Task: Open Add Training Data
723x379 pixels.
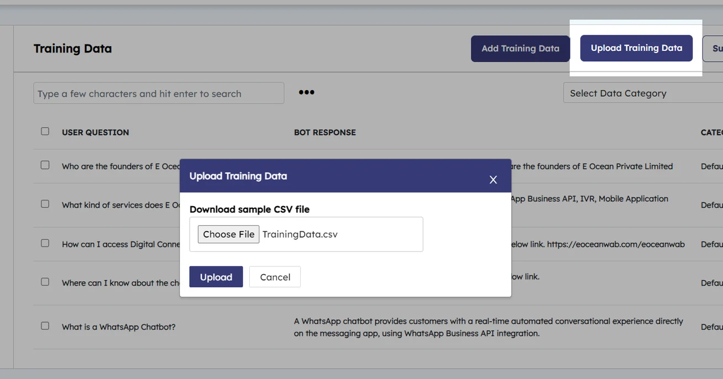Action: pyautogui.click(x=520, y=49)
